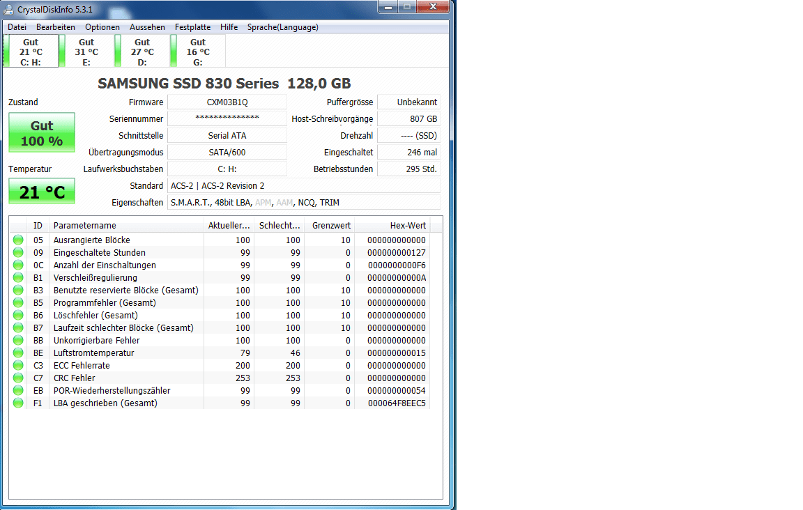
Task: Click the Eingeschaltet value 246 mal
Action: (x=408, y=152)
